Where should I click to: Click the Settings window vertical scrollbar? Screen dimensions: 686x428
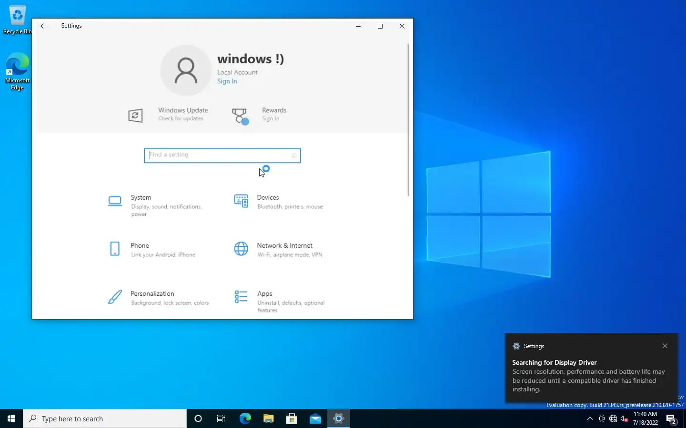(x=408, y=120)
